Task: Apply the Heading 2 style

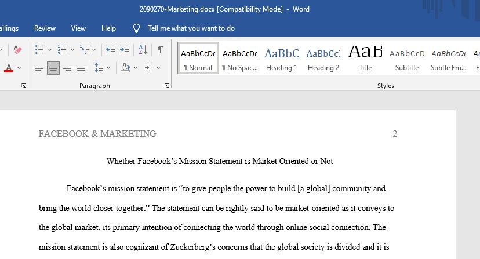Action: tap(323, 58)
